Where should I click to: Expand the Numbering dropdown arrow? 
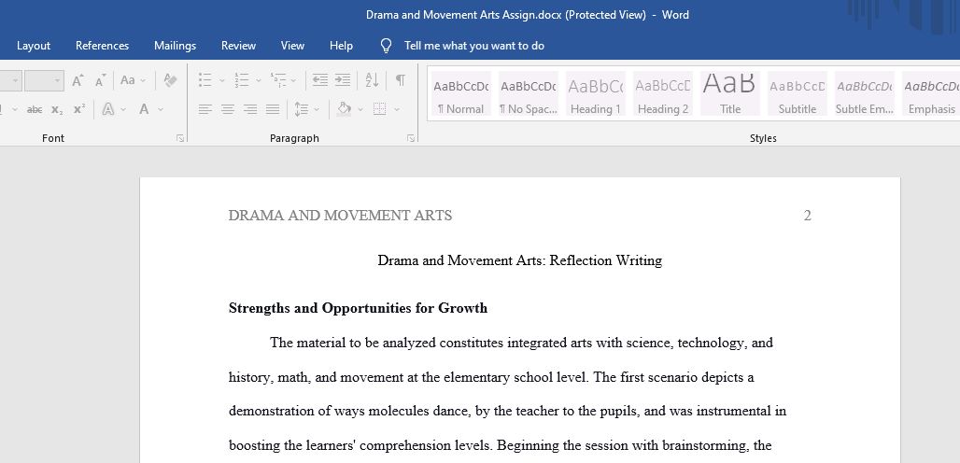pos(259,80)
